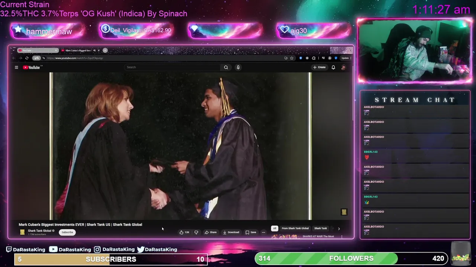The width and height of the screenshot is (476, 267).
Task: Open the YouTube hamburger guide menu
Action: [16, 67]
